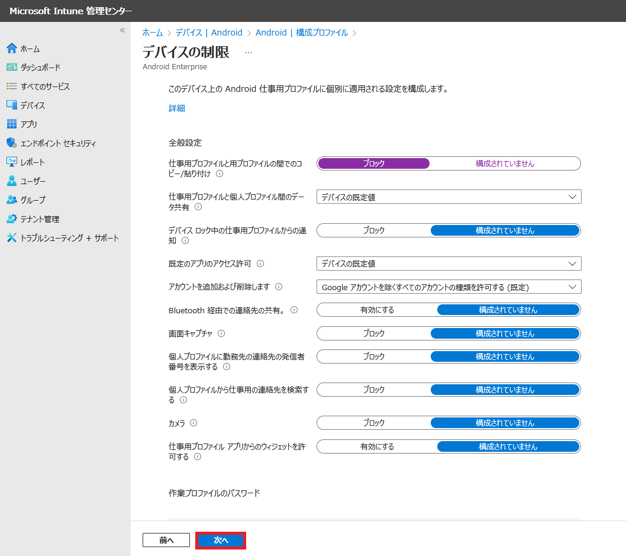Open テナント管理 in sidebar
The image size is (626, 556).
(40, 219)
